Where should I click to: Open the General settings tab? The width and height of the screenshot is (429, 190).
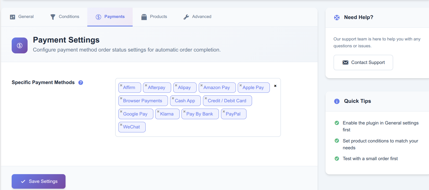pos(22,17)
